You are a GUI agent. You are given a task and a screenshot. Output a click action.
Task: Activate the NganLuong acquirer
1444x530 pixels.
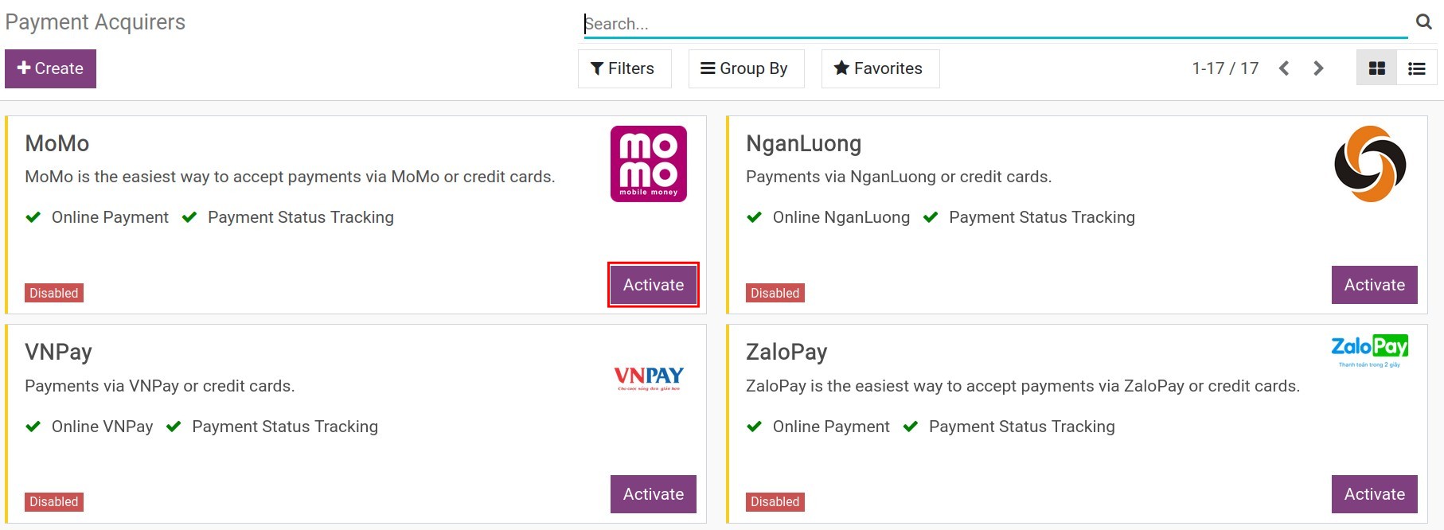coord(1374,285)
